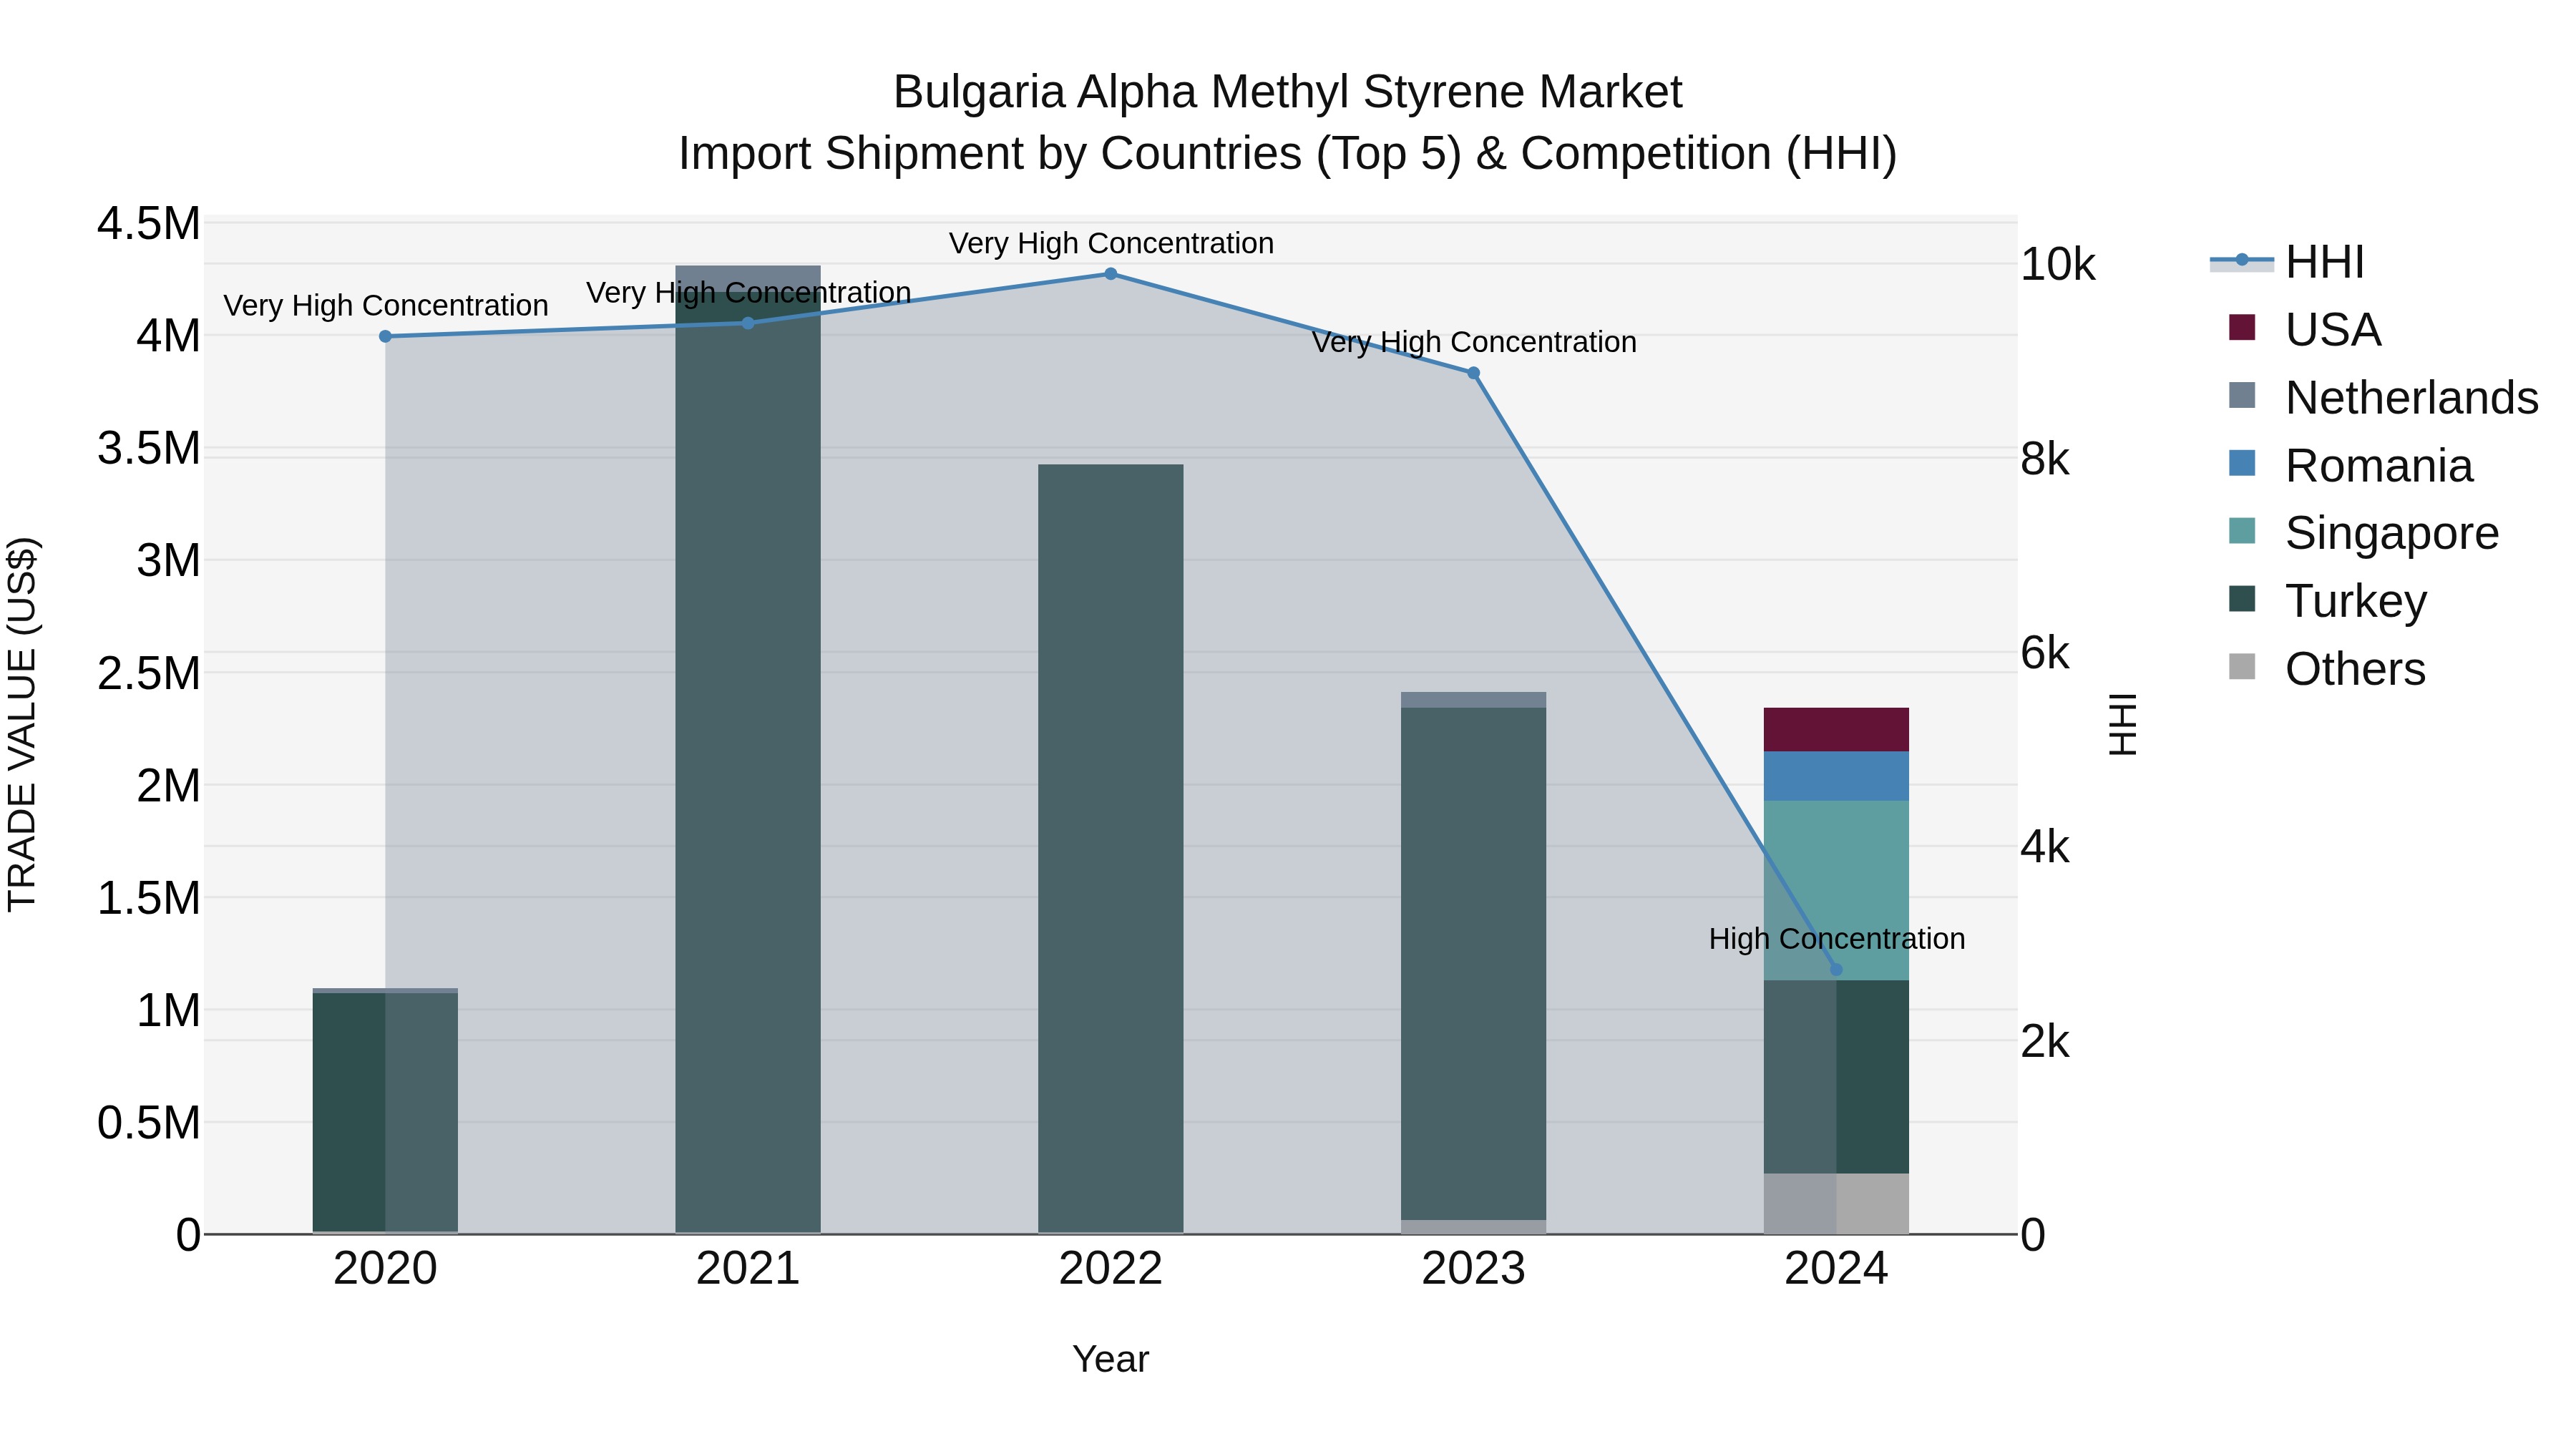Click the Romania blue legend swatch
This screenshot has height=1449, width=2576.
[2242, 464]
